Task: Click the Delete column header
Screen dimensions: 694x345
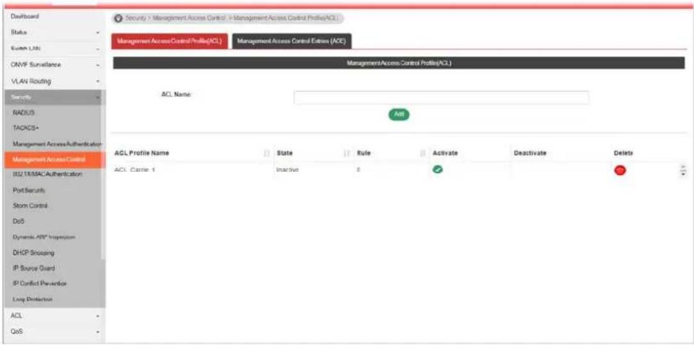Action: click(623, 153)
